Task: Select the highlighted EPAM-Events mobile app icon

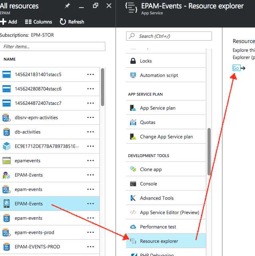Action: (x=6, y=204)
